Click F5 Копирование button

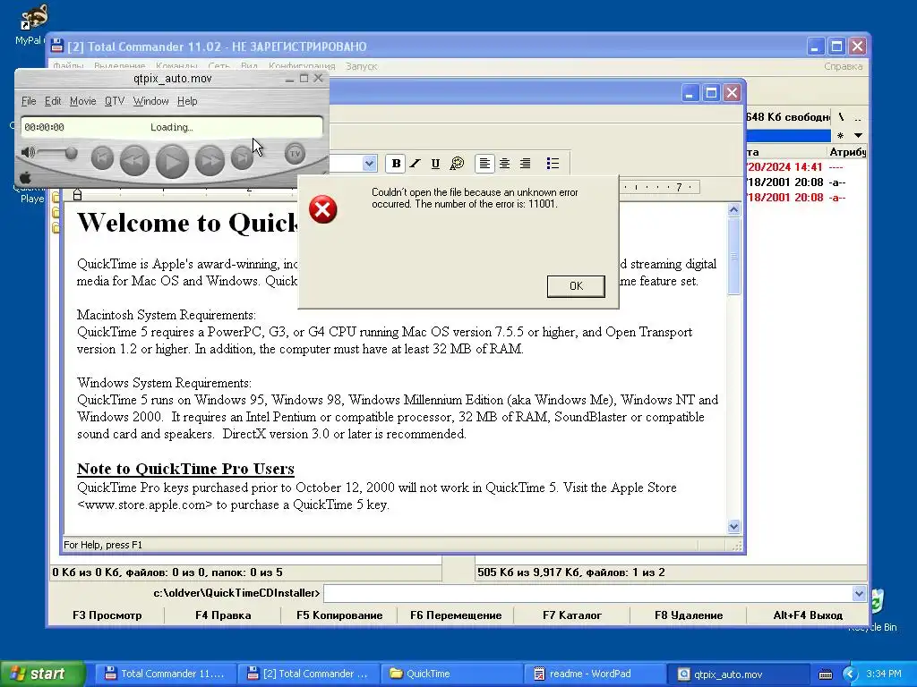pyautogui.click(x=339, y=615)
